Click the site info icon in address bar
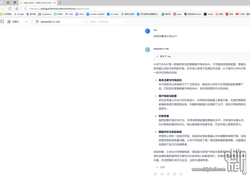This screenshot has width=250, height=178. [26, 9]
